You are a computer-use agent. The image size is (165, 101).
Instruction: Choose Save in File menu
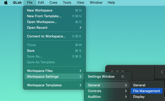(x=54, y=51)
